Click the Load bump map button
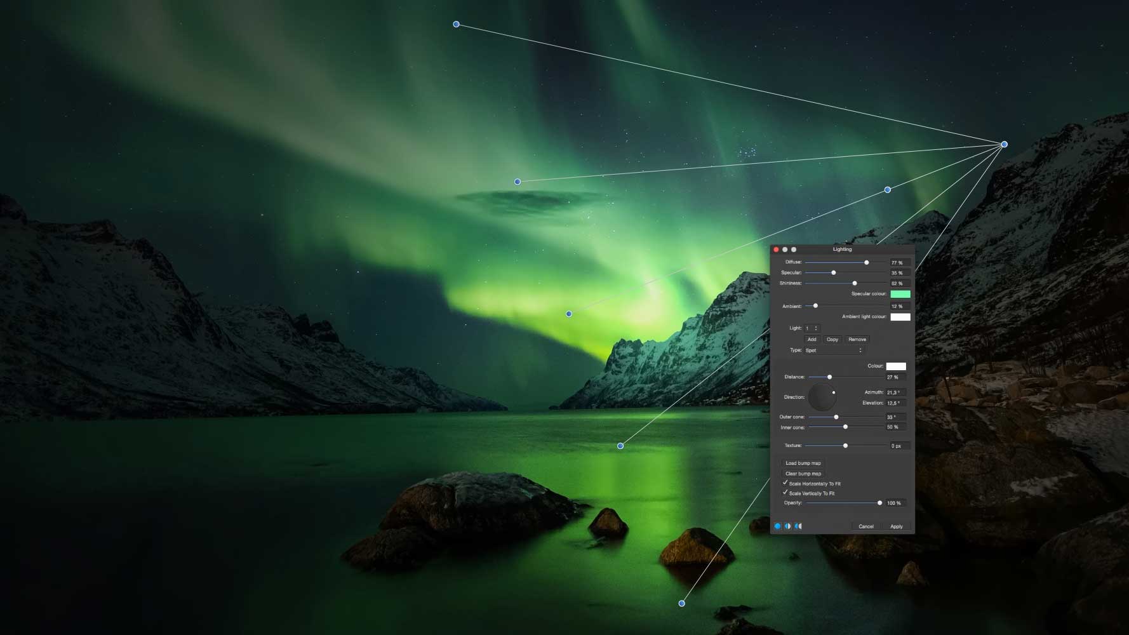The image size is (1129, 635). point(803,463)
